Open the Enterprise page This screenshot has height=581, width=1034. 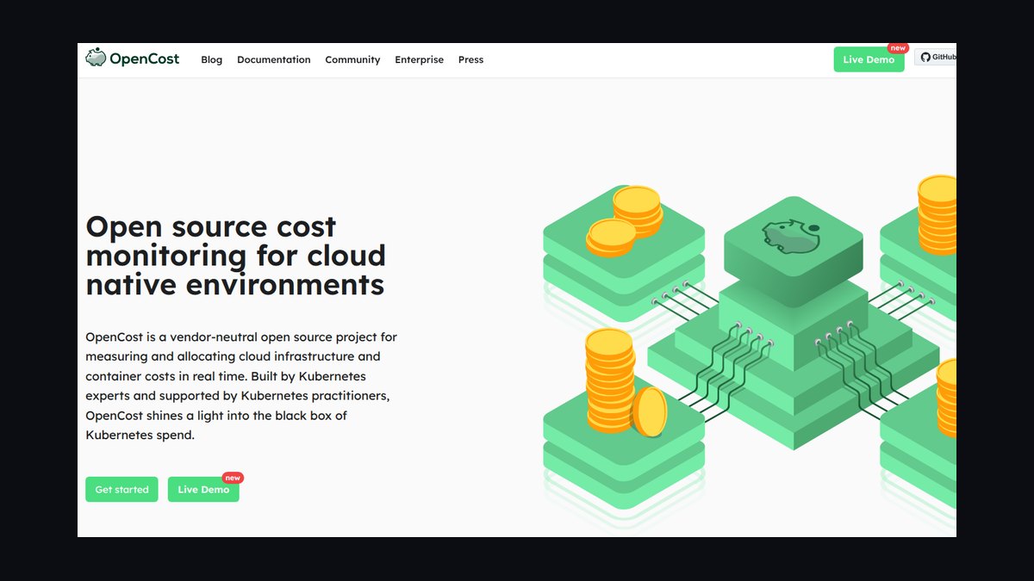coord(419,59)
